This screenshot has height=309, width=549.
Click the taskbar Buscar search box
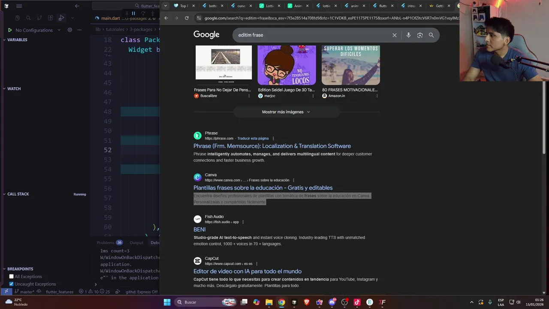(x=206, y=302)
